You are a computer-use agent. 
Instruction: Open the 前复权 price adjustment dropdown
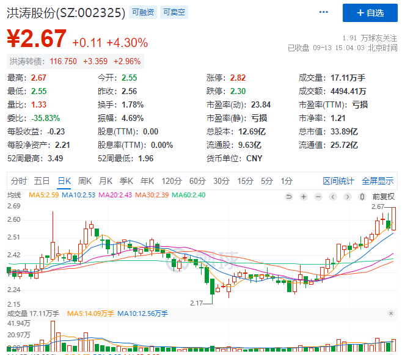tap(384, 197)
